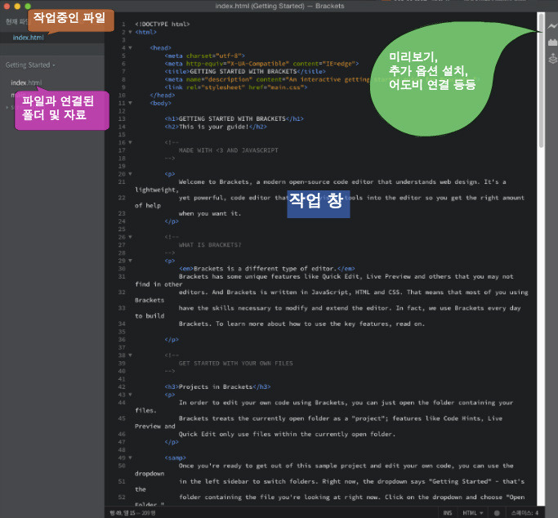Click the <!DOCTYPE html> line
558x518 pixels.
click(163, 25)
